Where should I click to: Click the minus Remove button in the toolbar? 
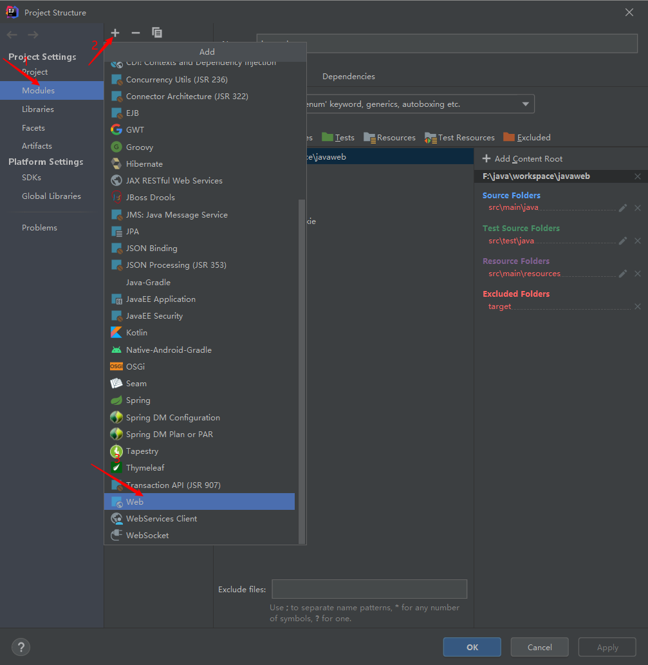136,33
